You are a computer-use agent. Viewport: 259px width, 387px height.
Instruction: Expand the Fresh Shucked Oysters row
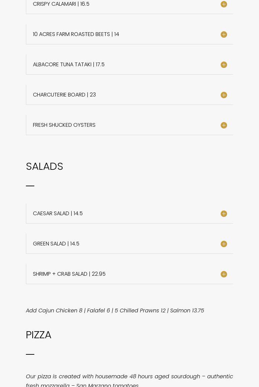click(64, 125)
